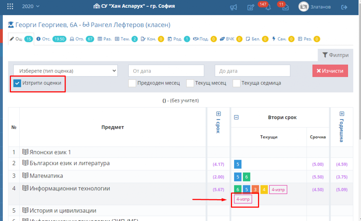361x221 pixels.
Task: Click the book icon beside Математика
Action: 25,176
